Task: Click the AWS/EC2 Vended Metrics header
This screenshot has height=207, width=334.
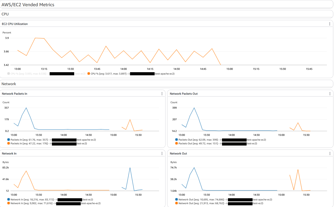Action: point(28,5)
